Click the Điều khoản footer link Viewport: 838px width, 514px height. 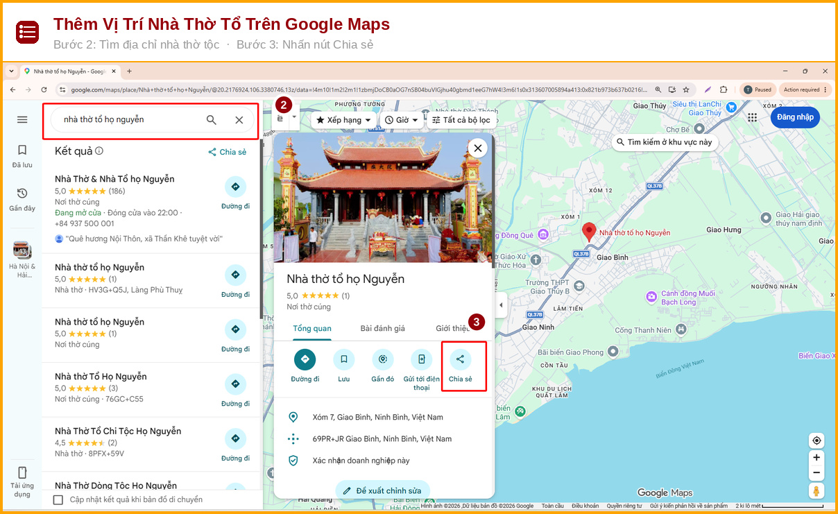(585, 506)
